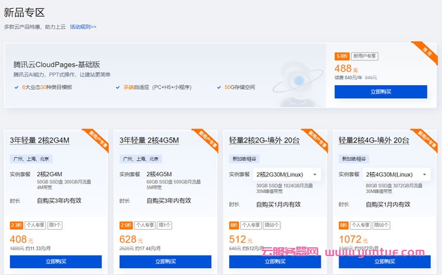Open the 活动规则>> link
The width and height of the screenshot is (442, 275).
83,27
